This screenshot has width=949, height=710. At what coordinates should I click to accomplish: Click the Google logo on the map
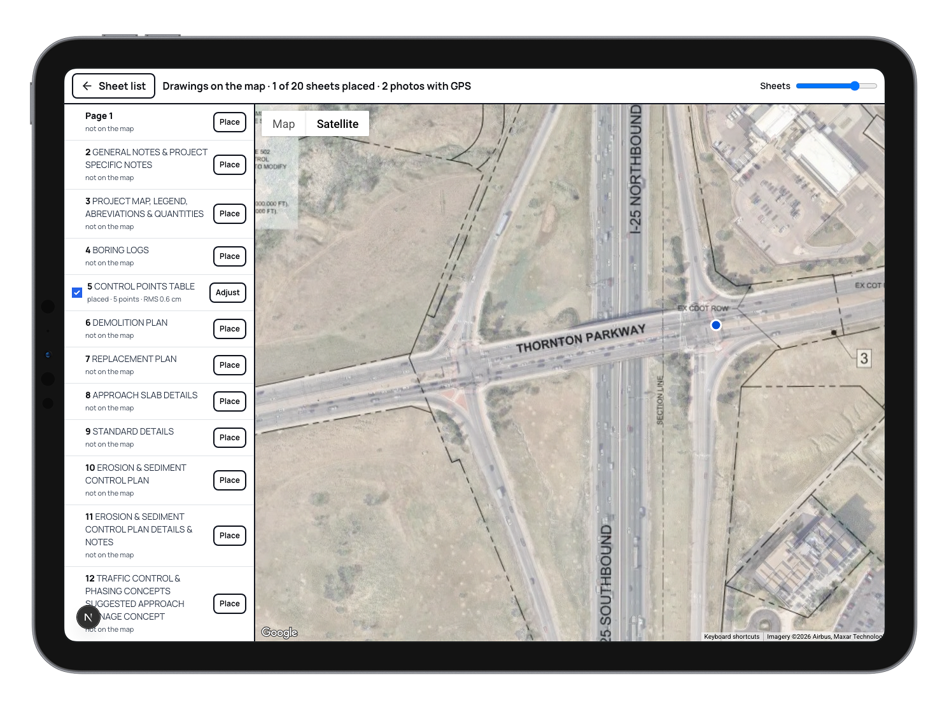click(279, 632)
